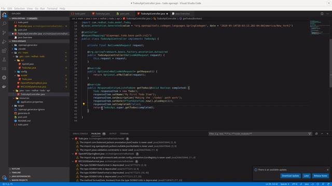Expand the Maven Projects section
Viewport: 332px width, 186px height.
coord(39,180)
